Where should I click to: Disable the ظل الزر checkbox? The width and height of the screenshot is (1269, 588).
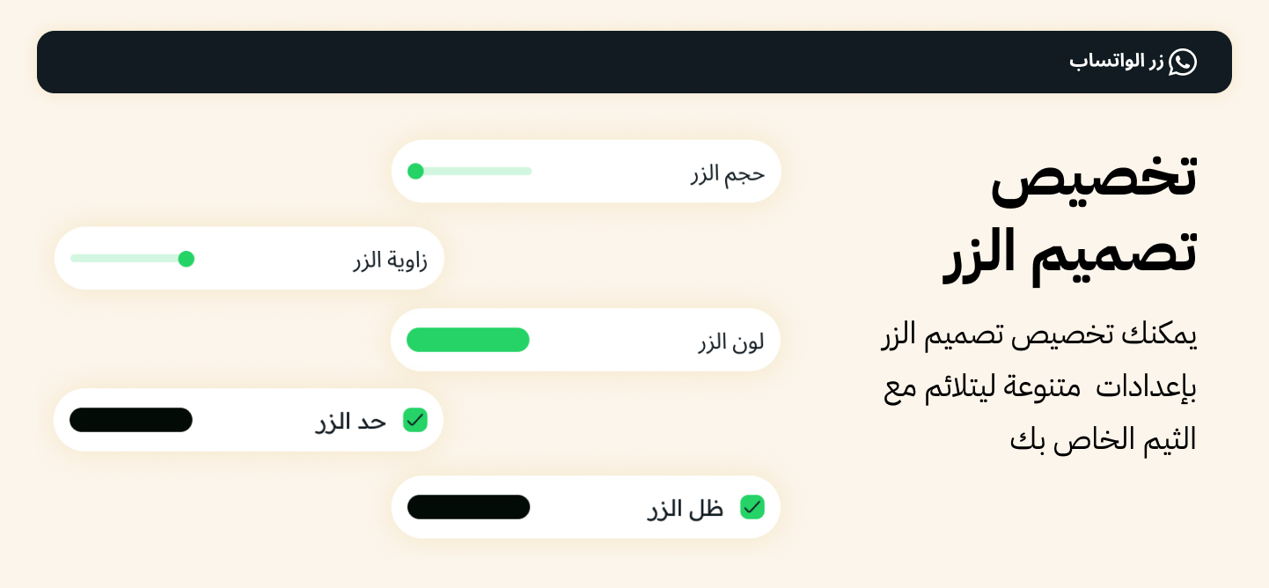click(752, 507)
